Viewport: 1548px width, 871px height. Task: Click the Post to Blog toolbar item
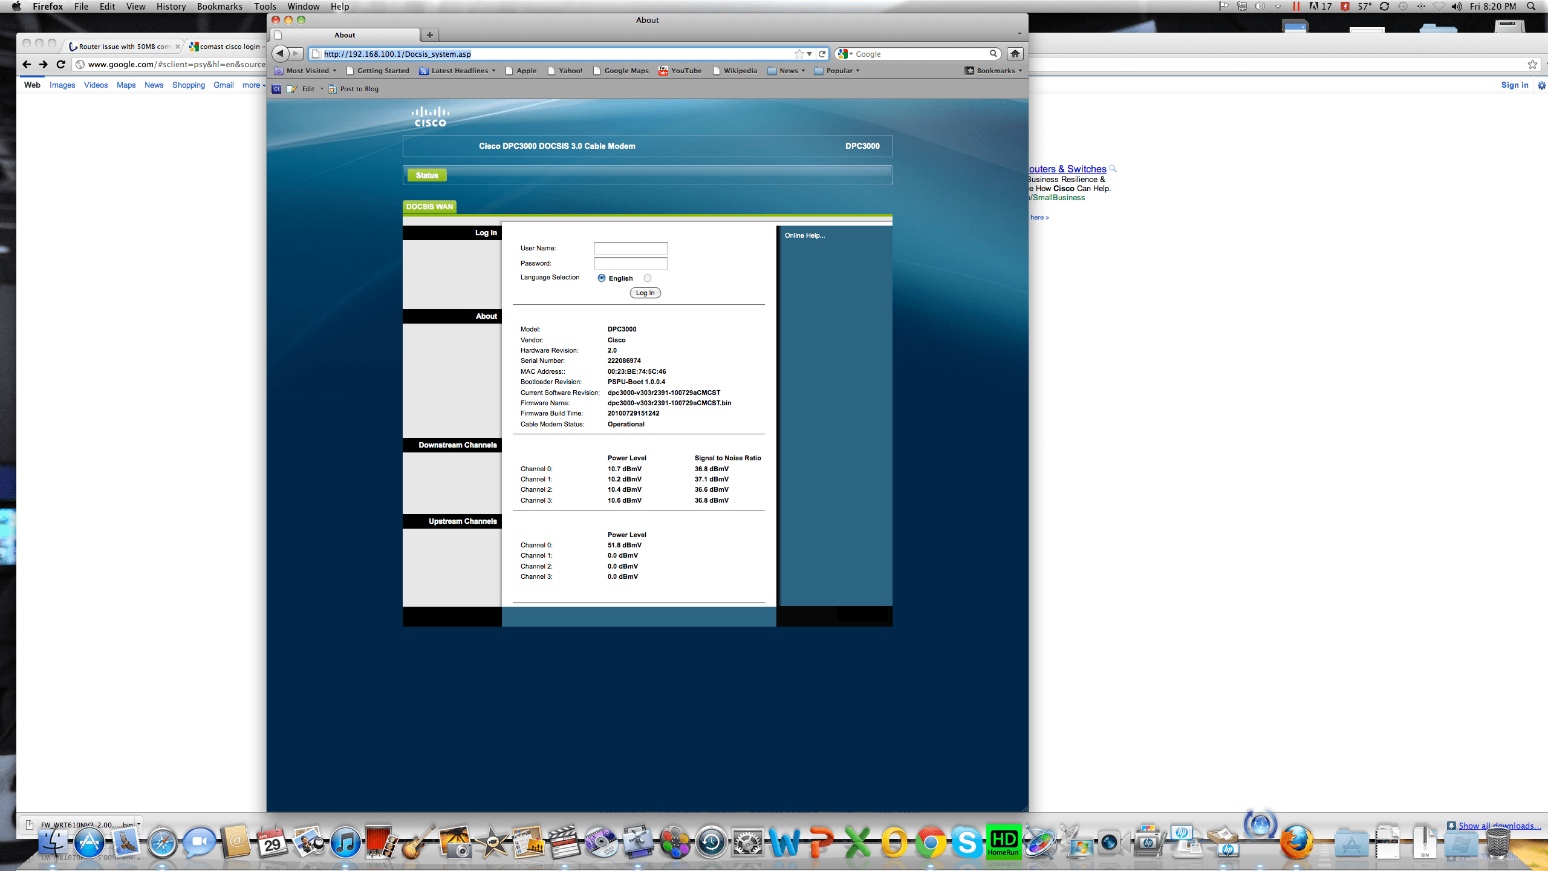pyautogui.click(x=354, y=89)
